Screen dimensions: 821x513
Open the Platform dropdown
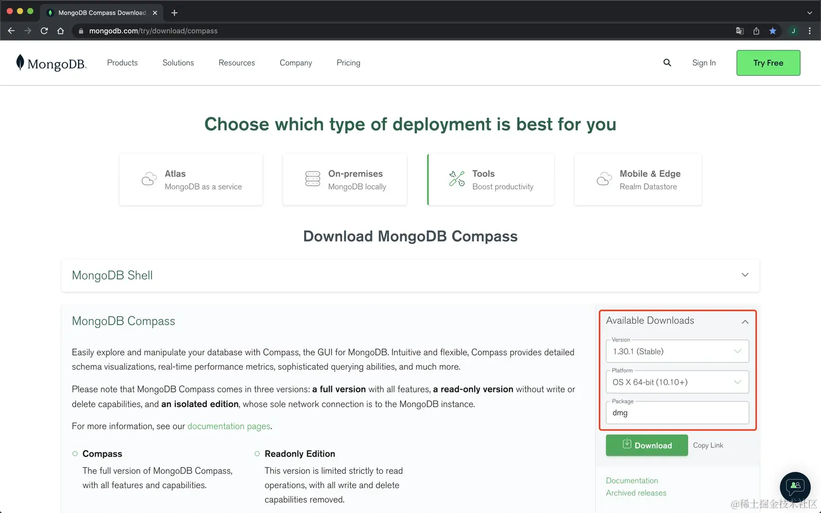(677, 382)
